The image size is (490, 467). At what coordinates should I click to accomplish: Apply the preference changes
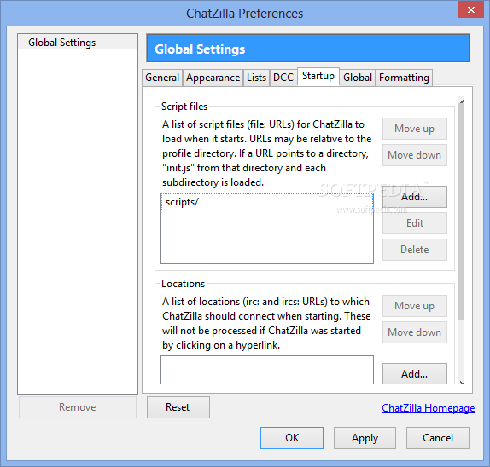click(x=365, y=438)
